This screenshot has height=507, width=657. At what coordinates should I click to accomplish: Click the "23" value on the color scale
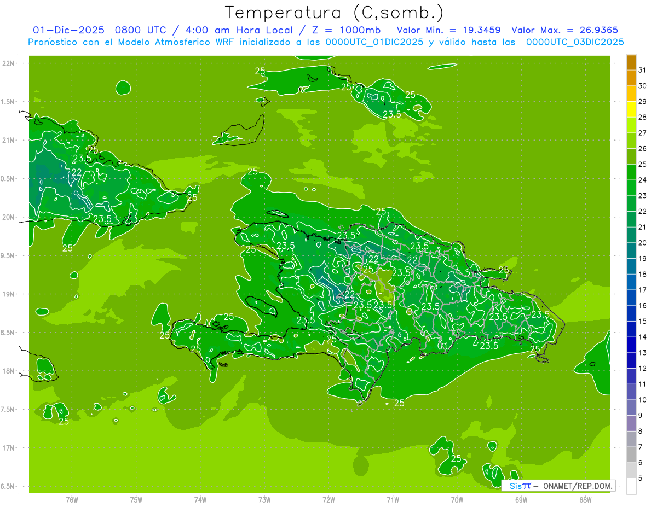point(643,196)
